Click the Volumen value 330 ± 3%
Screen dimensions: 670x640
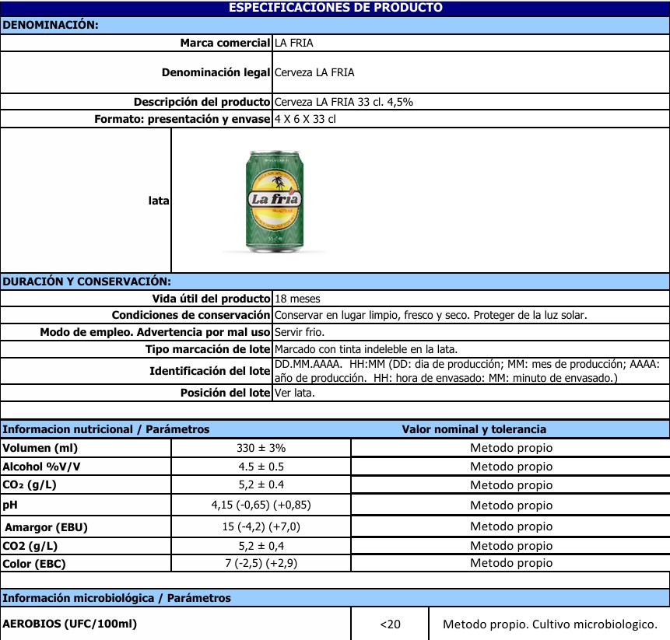(261, 448)
